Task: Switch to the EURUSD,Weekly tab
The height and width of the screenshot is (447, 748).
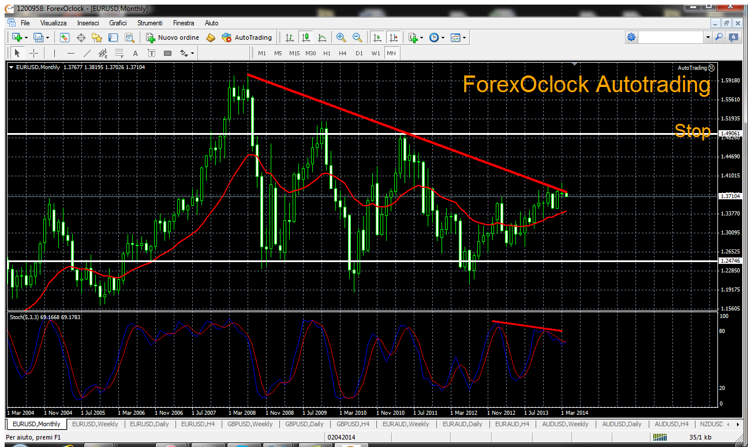Action: 95,424
